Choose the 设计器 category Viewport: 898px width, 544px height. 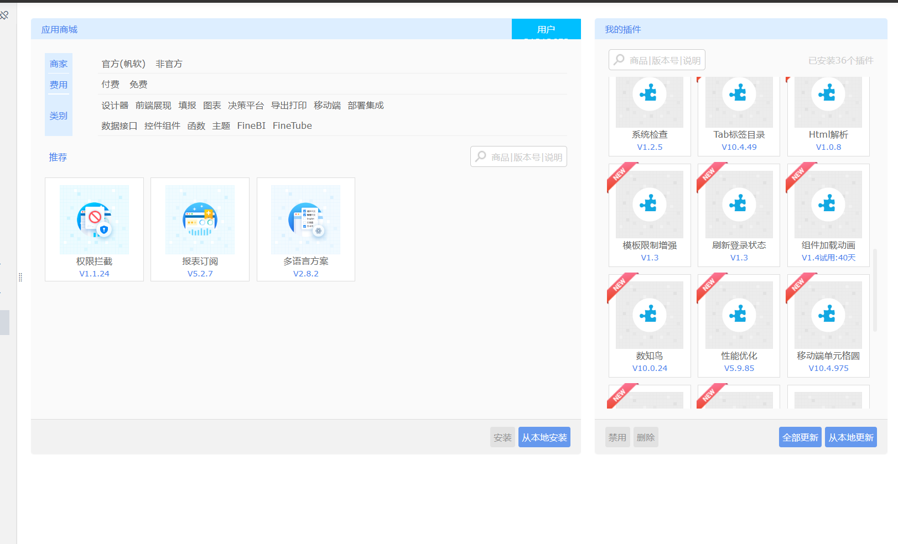click(115, 106)
